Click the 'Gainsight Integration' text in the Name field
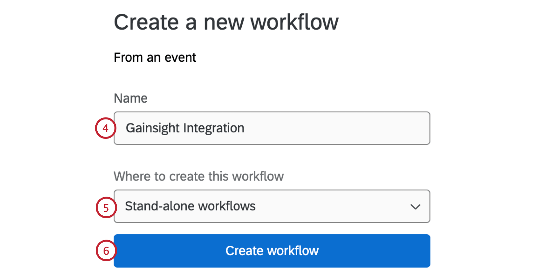 (x=185, y=128)
